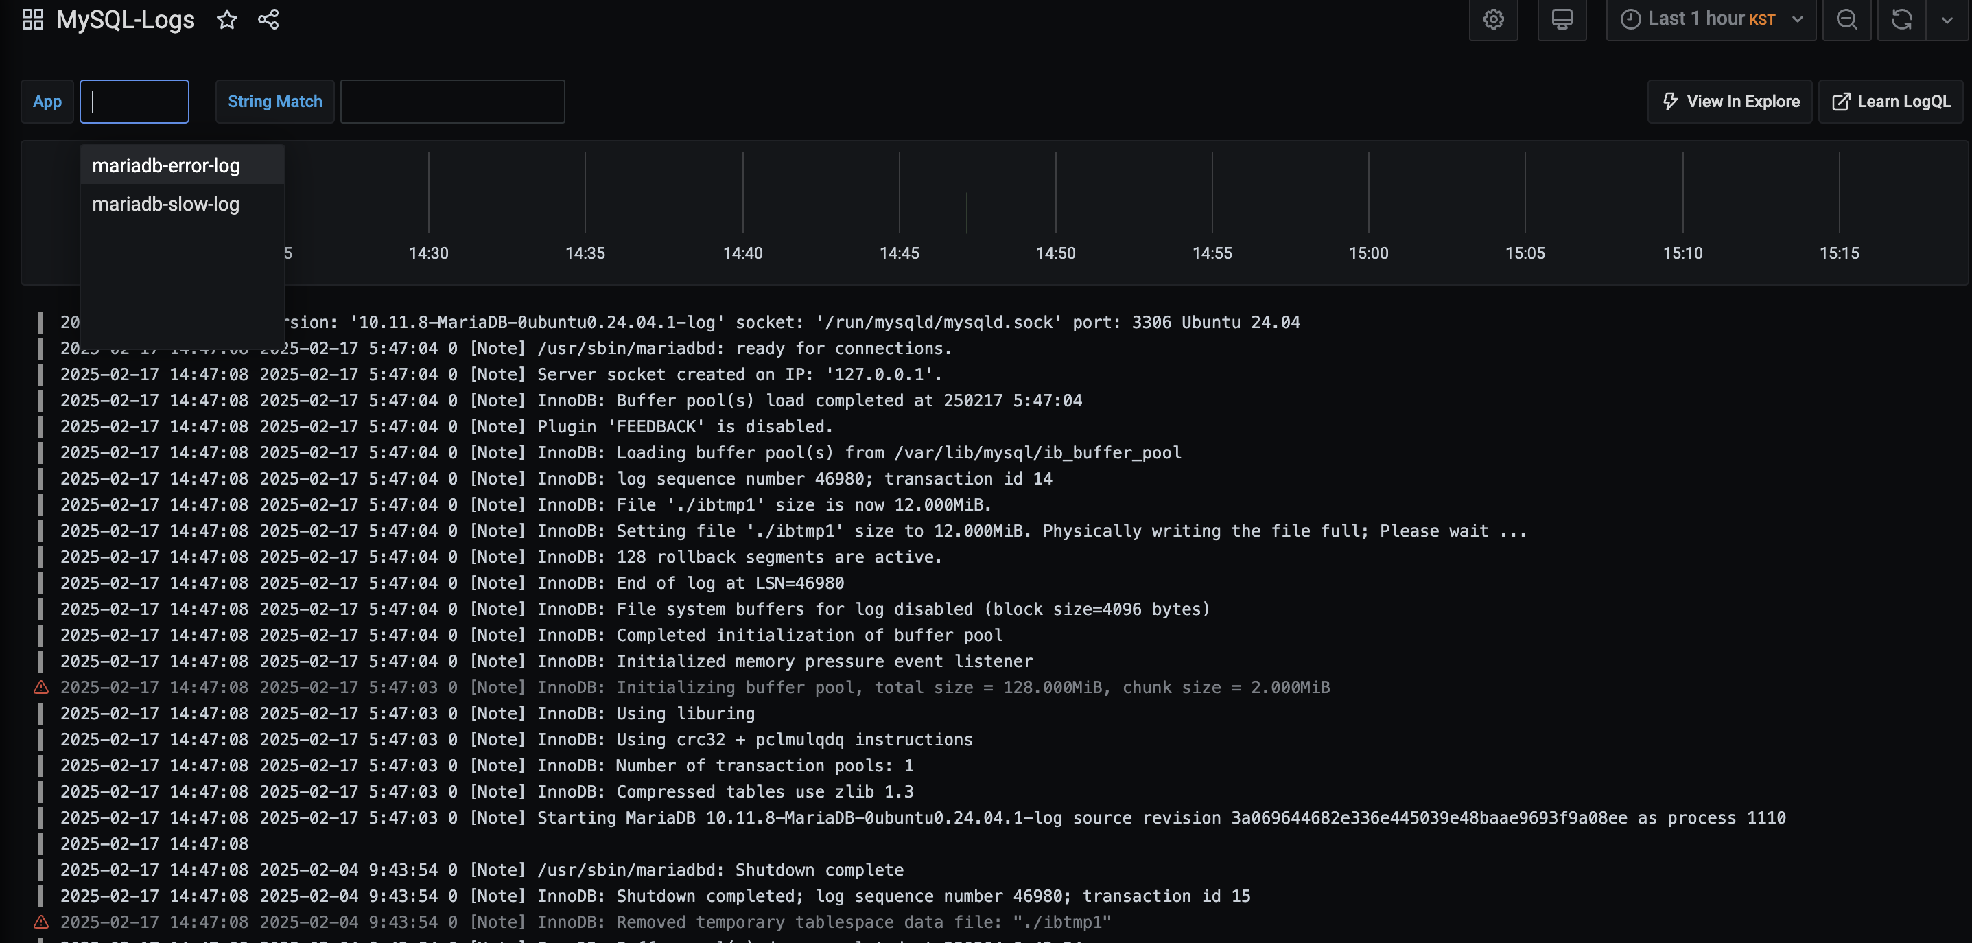Select mariadb-error-log option
This screenshot has width=1972, height=943.
166,165
